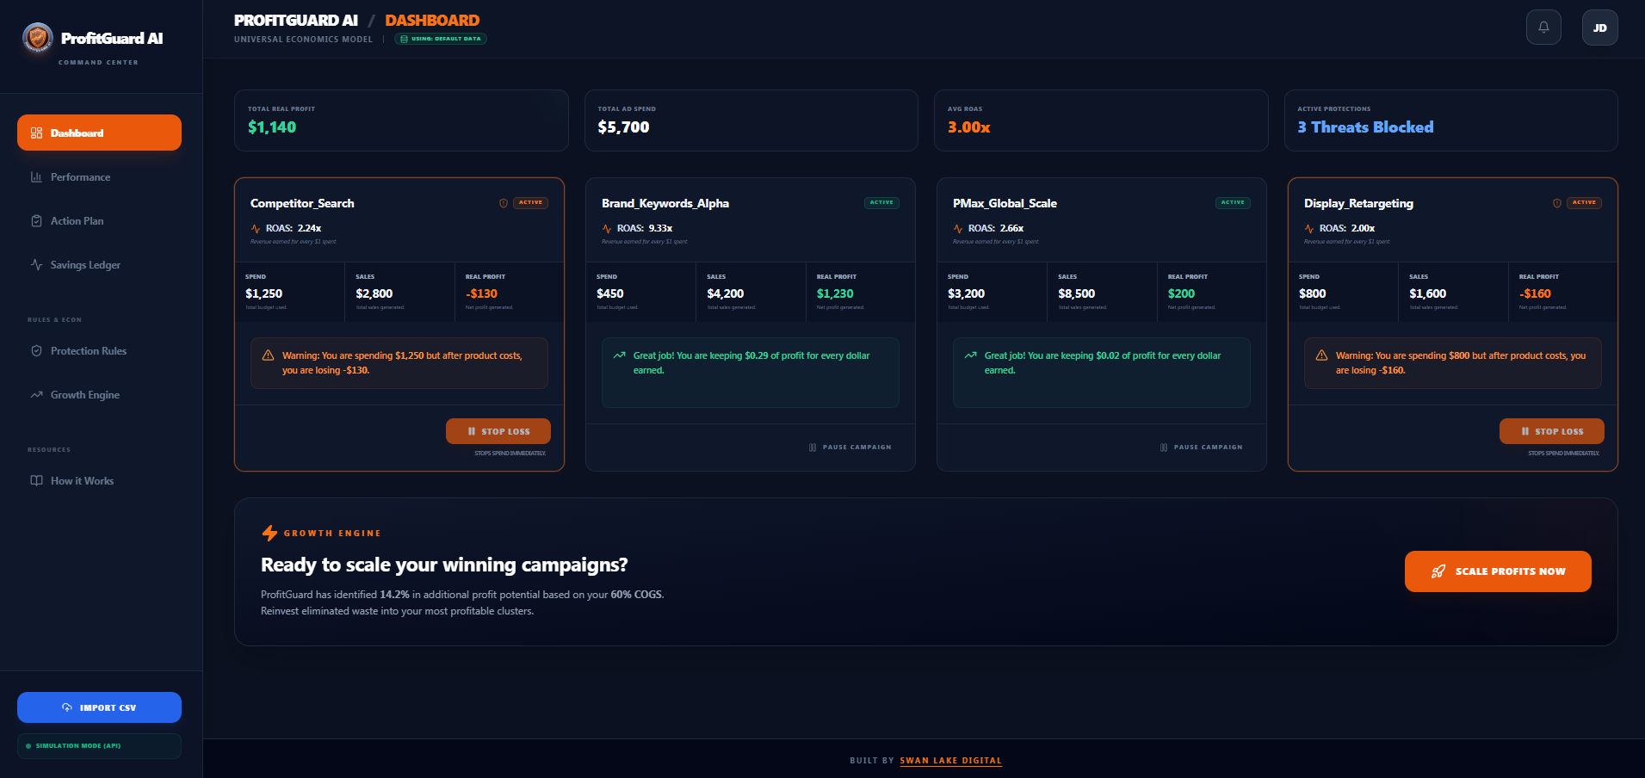Image resolution: width=1645 pixels, height=778 pixels.
Task: Click the DASHBOARD breadcrumb item
Action: pyautogui.click(x=432, y=20)
